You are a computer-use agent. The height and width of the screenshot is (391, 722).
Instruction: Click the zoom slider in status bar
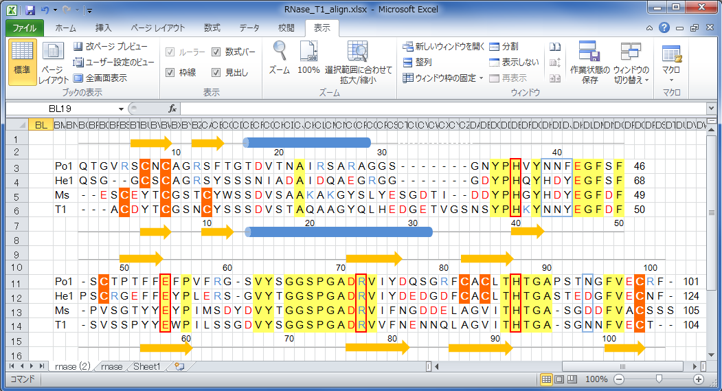tap(659, 379)
